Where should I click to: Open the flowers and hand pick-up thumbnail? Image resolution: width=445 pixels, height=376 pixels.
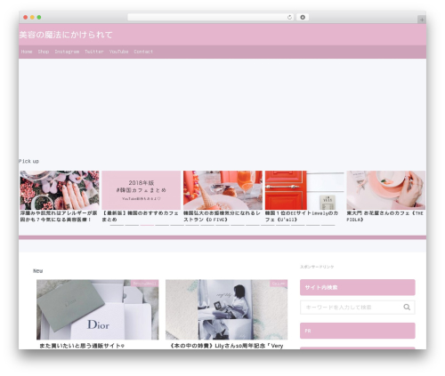click(60, 190)
